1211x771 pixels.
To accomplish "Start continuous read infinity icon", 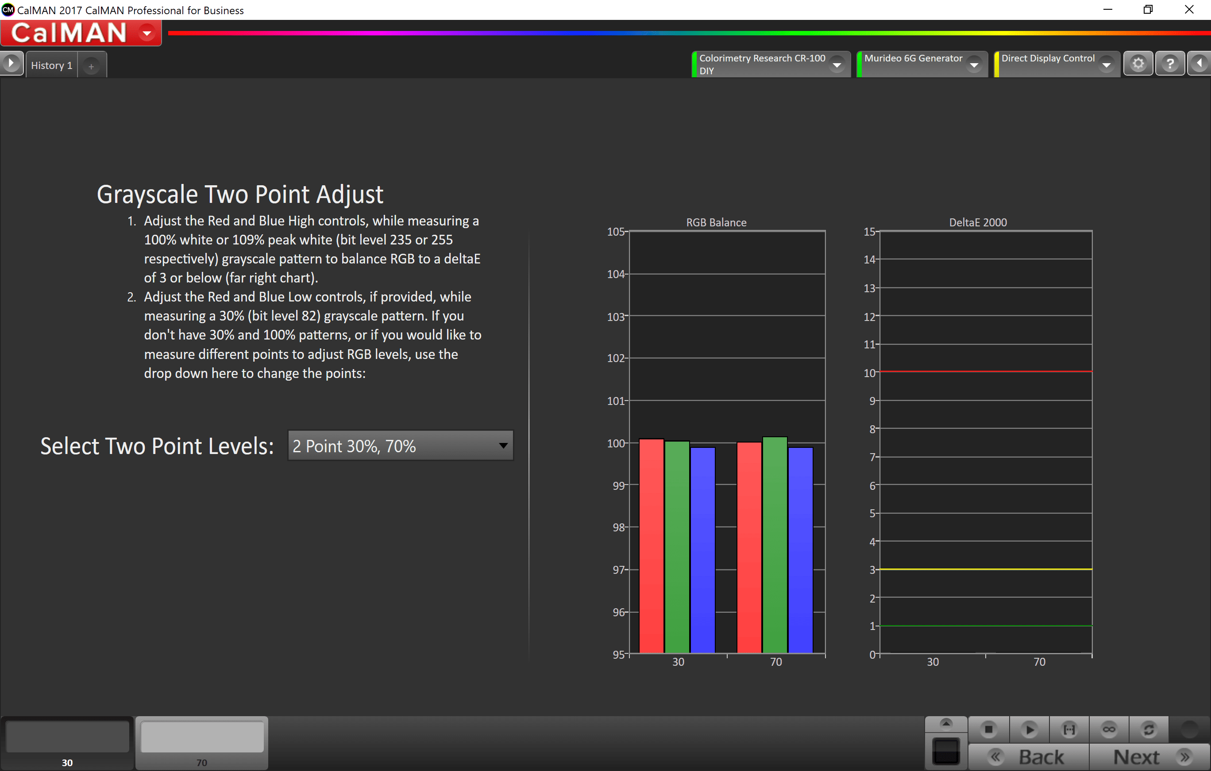I will pos(1109,729).
